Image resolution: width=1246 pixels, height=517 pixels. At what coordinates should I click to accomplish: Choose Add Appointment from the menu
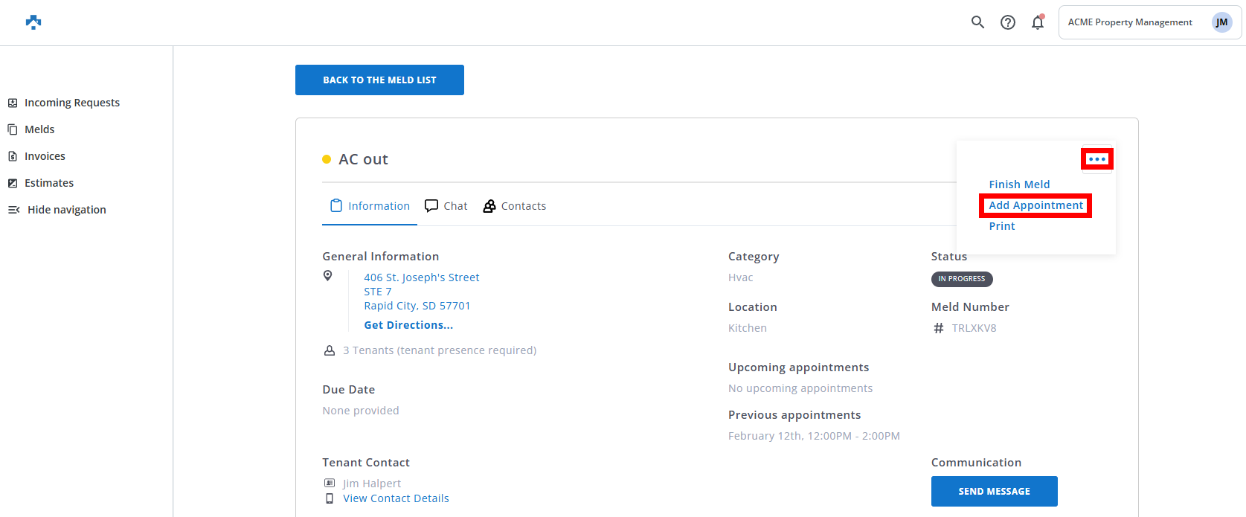pyautogui.click(x=1035, y=205)
